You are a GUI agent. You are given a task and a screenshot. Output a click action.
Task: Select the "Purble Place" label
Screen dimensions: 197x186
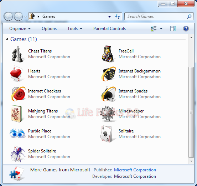(x=40, y=131)
